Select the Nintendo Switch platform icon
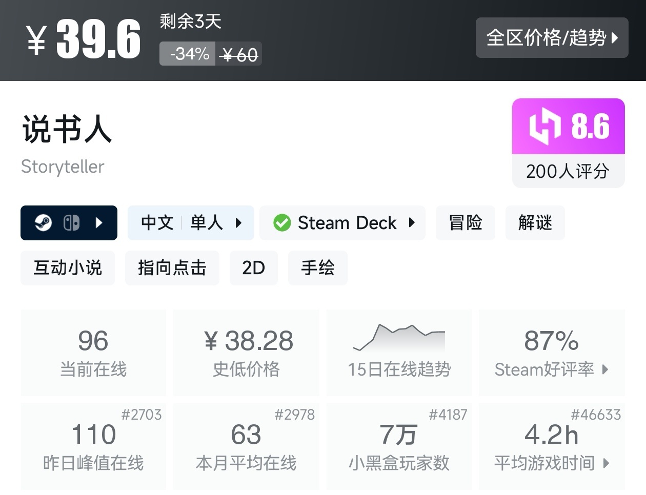The width and height of the screenshot is (646, 495). pyautogui.click(x=72, y=222)
